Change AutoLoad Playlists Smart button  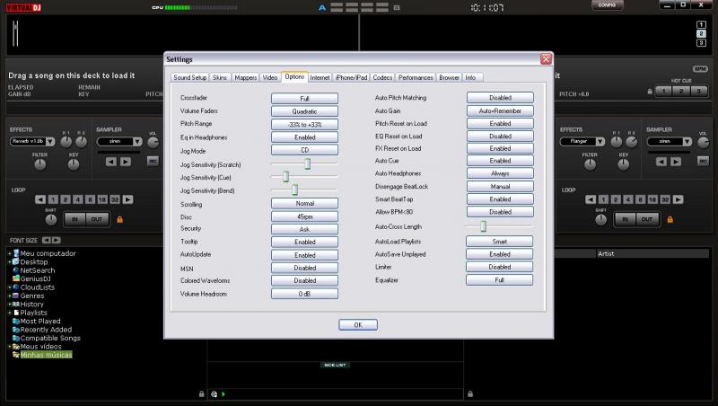(x=500, y=241)
